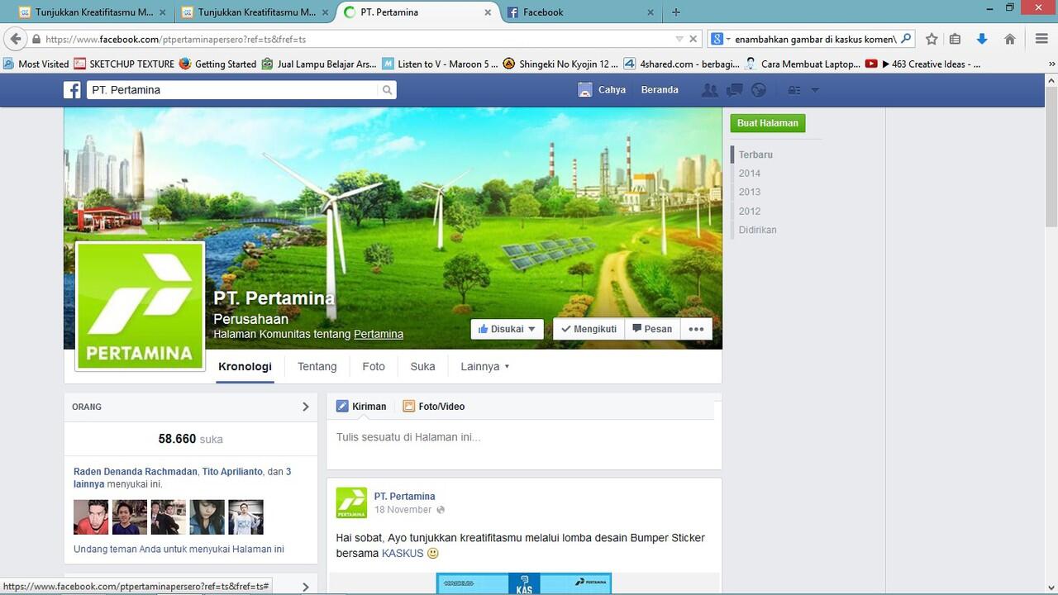Click the KASKUS link in post
The image size is (1058, 595).
pyautogui.click(x=403, y=554)
